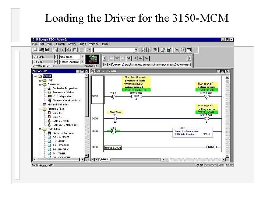Click rung number 0001 in ladder

coord(95,118)
